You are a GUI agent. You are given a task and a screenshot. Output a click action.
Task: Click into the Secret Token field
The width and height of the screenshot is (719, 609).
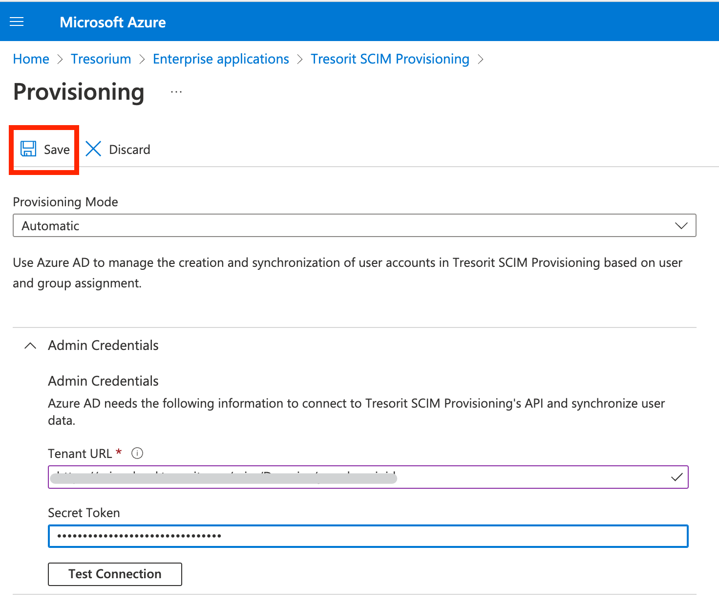368,536
